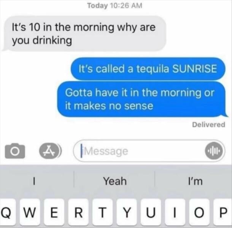Tap the audio message waveform icon
The image size is (232, 228).
point(214,151)
